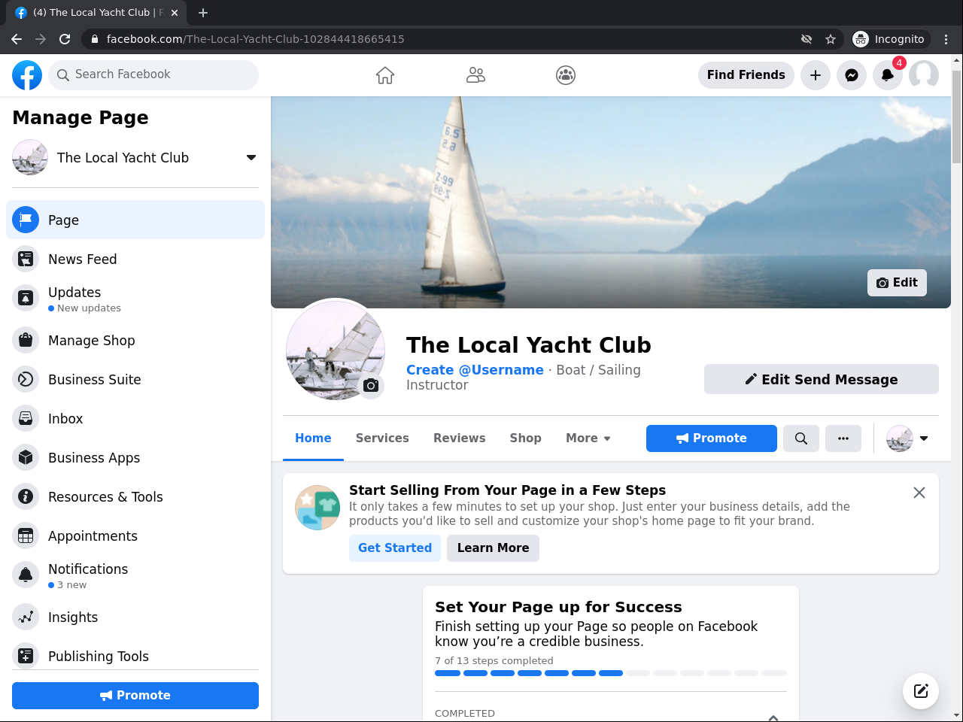Open the three-dot more actions button
The image size is (963, 722).
click(843, 438)
